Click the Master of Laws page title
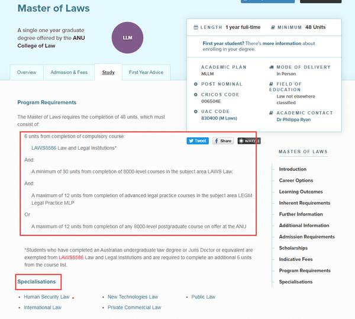 pos(53,8)
